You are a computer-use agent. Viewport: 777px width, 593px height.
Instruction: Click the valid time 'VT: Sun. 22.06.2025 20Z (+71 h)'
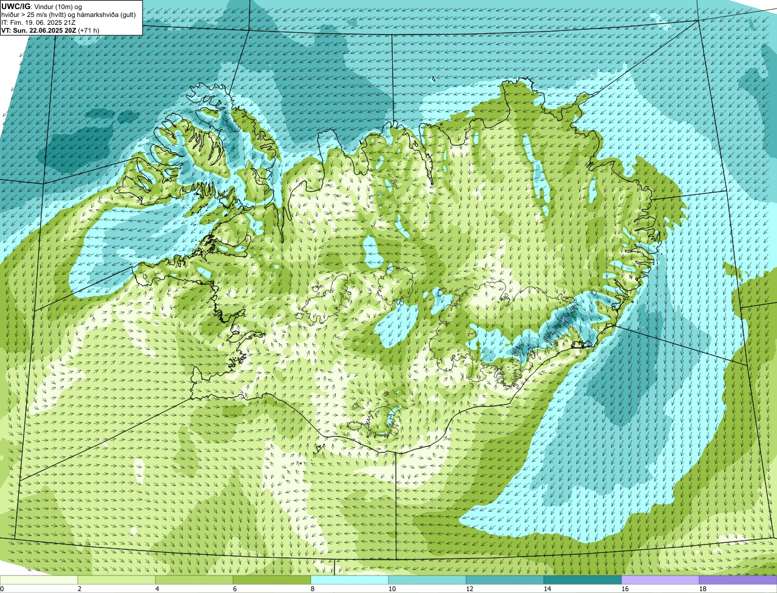pyautogui.click(x=50, y=30)
